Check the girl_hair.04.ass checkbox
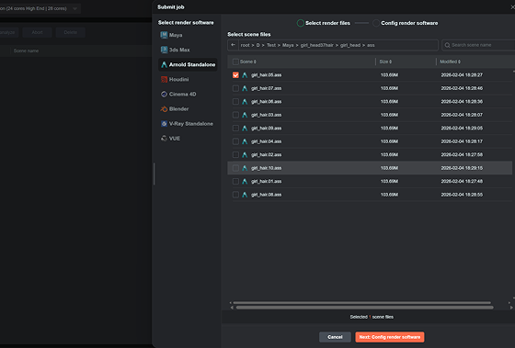Screen dimensions: 515x348 235,141
